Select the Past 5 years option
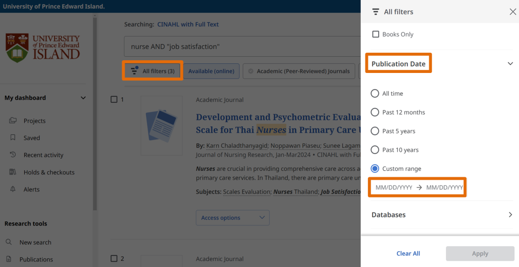519x267 pixels. click(375, 131)
